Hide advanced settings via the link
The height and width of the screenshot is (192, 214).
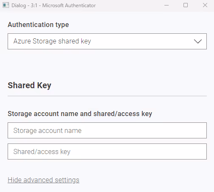[x=44, y=180]
